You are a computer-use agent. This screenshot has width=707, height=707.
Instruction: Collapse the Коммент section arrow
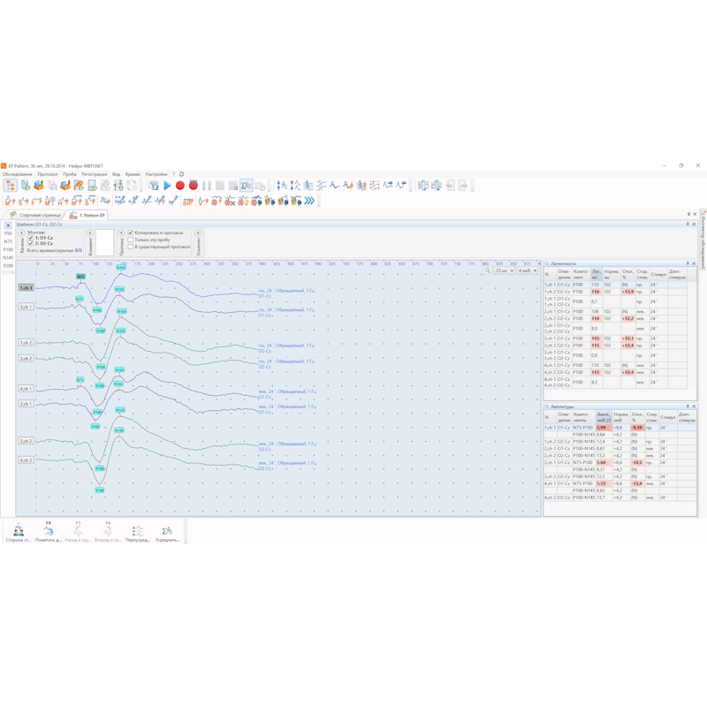[90, 232]
